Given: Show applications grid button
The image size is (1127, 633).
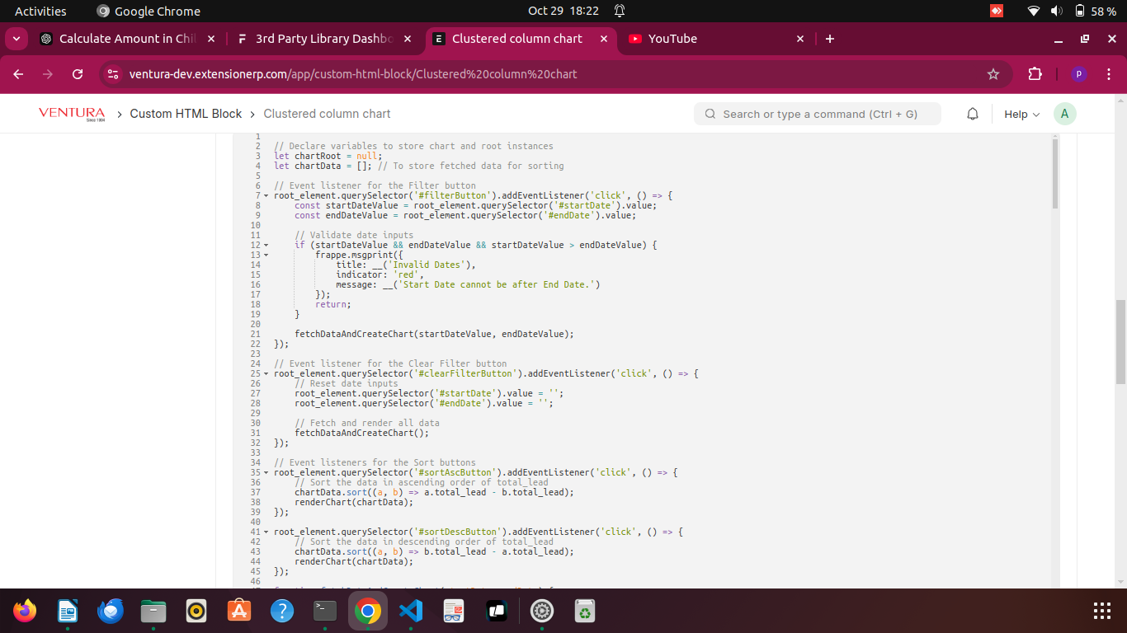Looking at the screenshot, I should pos(1101,611).
